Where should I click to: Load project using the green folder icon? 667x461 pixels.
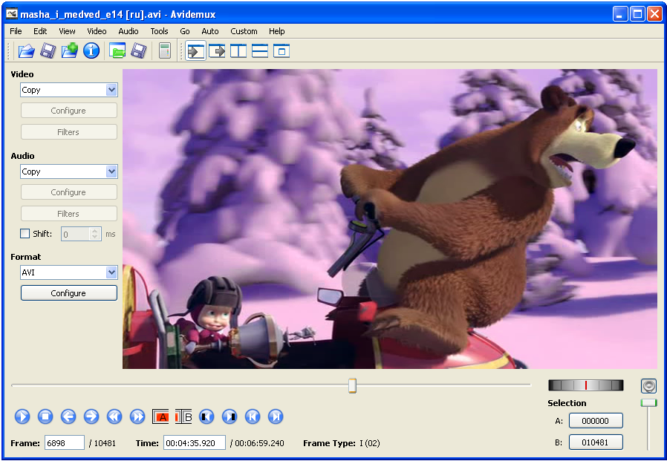pyautogui.click(x=117, y=51)
